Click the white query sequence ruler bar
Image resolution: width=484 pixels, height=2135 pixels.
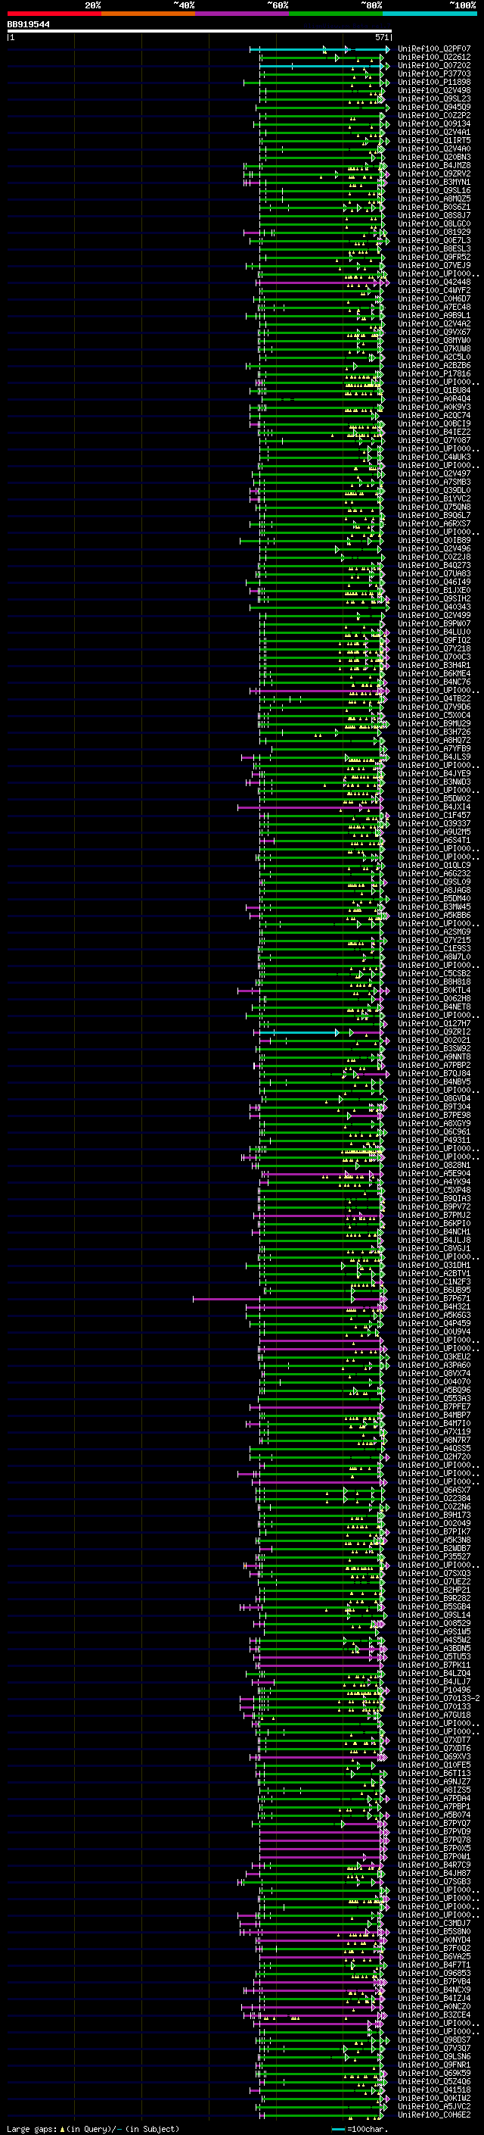[x=199, y=30]
